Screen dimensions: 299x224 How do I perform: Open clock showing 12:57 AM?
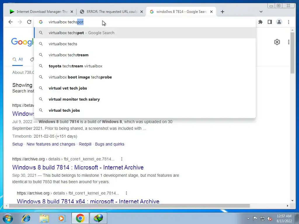pyautogui.click(x=284, y=218)
